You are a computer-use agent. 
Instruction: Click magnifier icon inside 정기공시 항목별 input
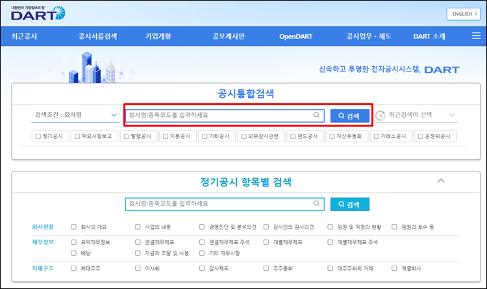point(316,203)
